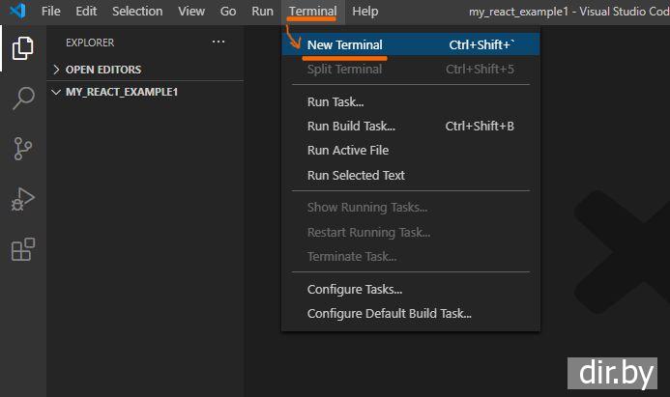Open Explorer's more actions ellipsis
Viewport: 670px width, 397px height.
tap(218, 43)
